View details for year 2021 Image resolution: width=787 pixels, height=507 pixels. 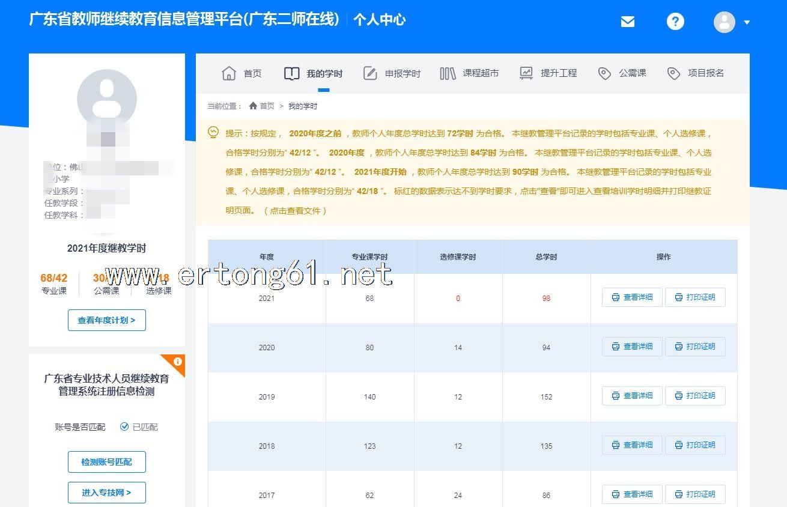632,297
